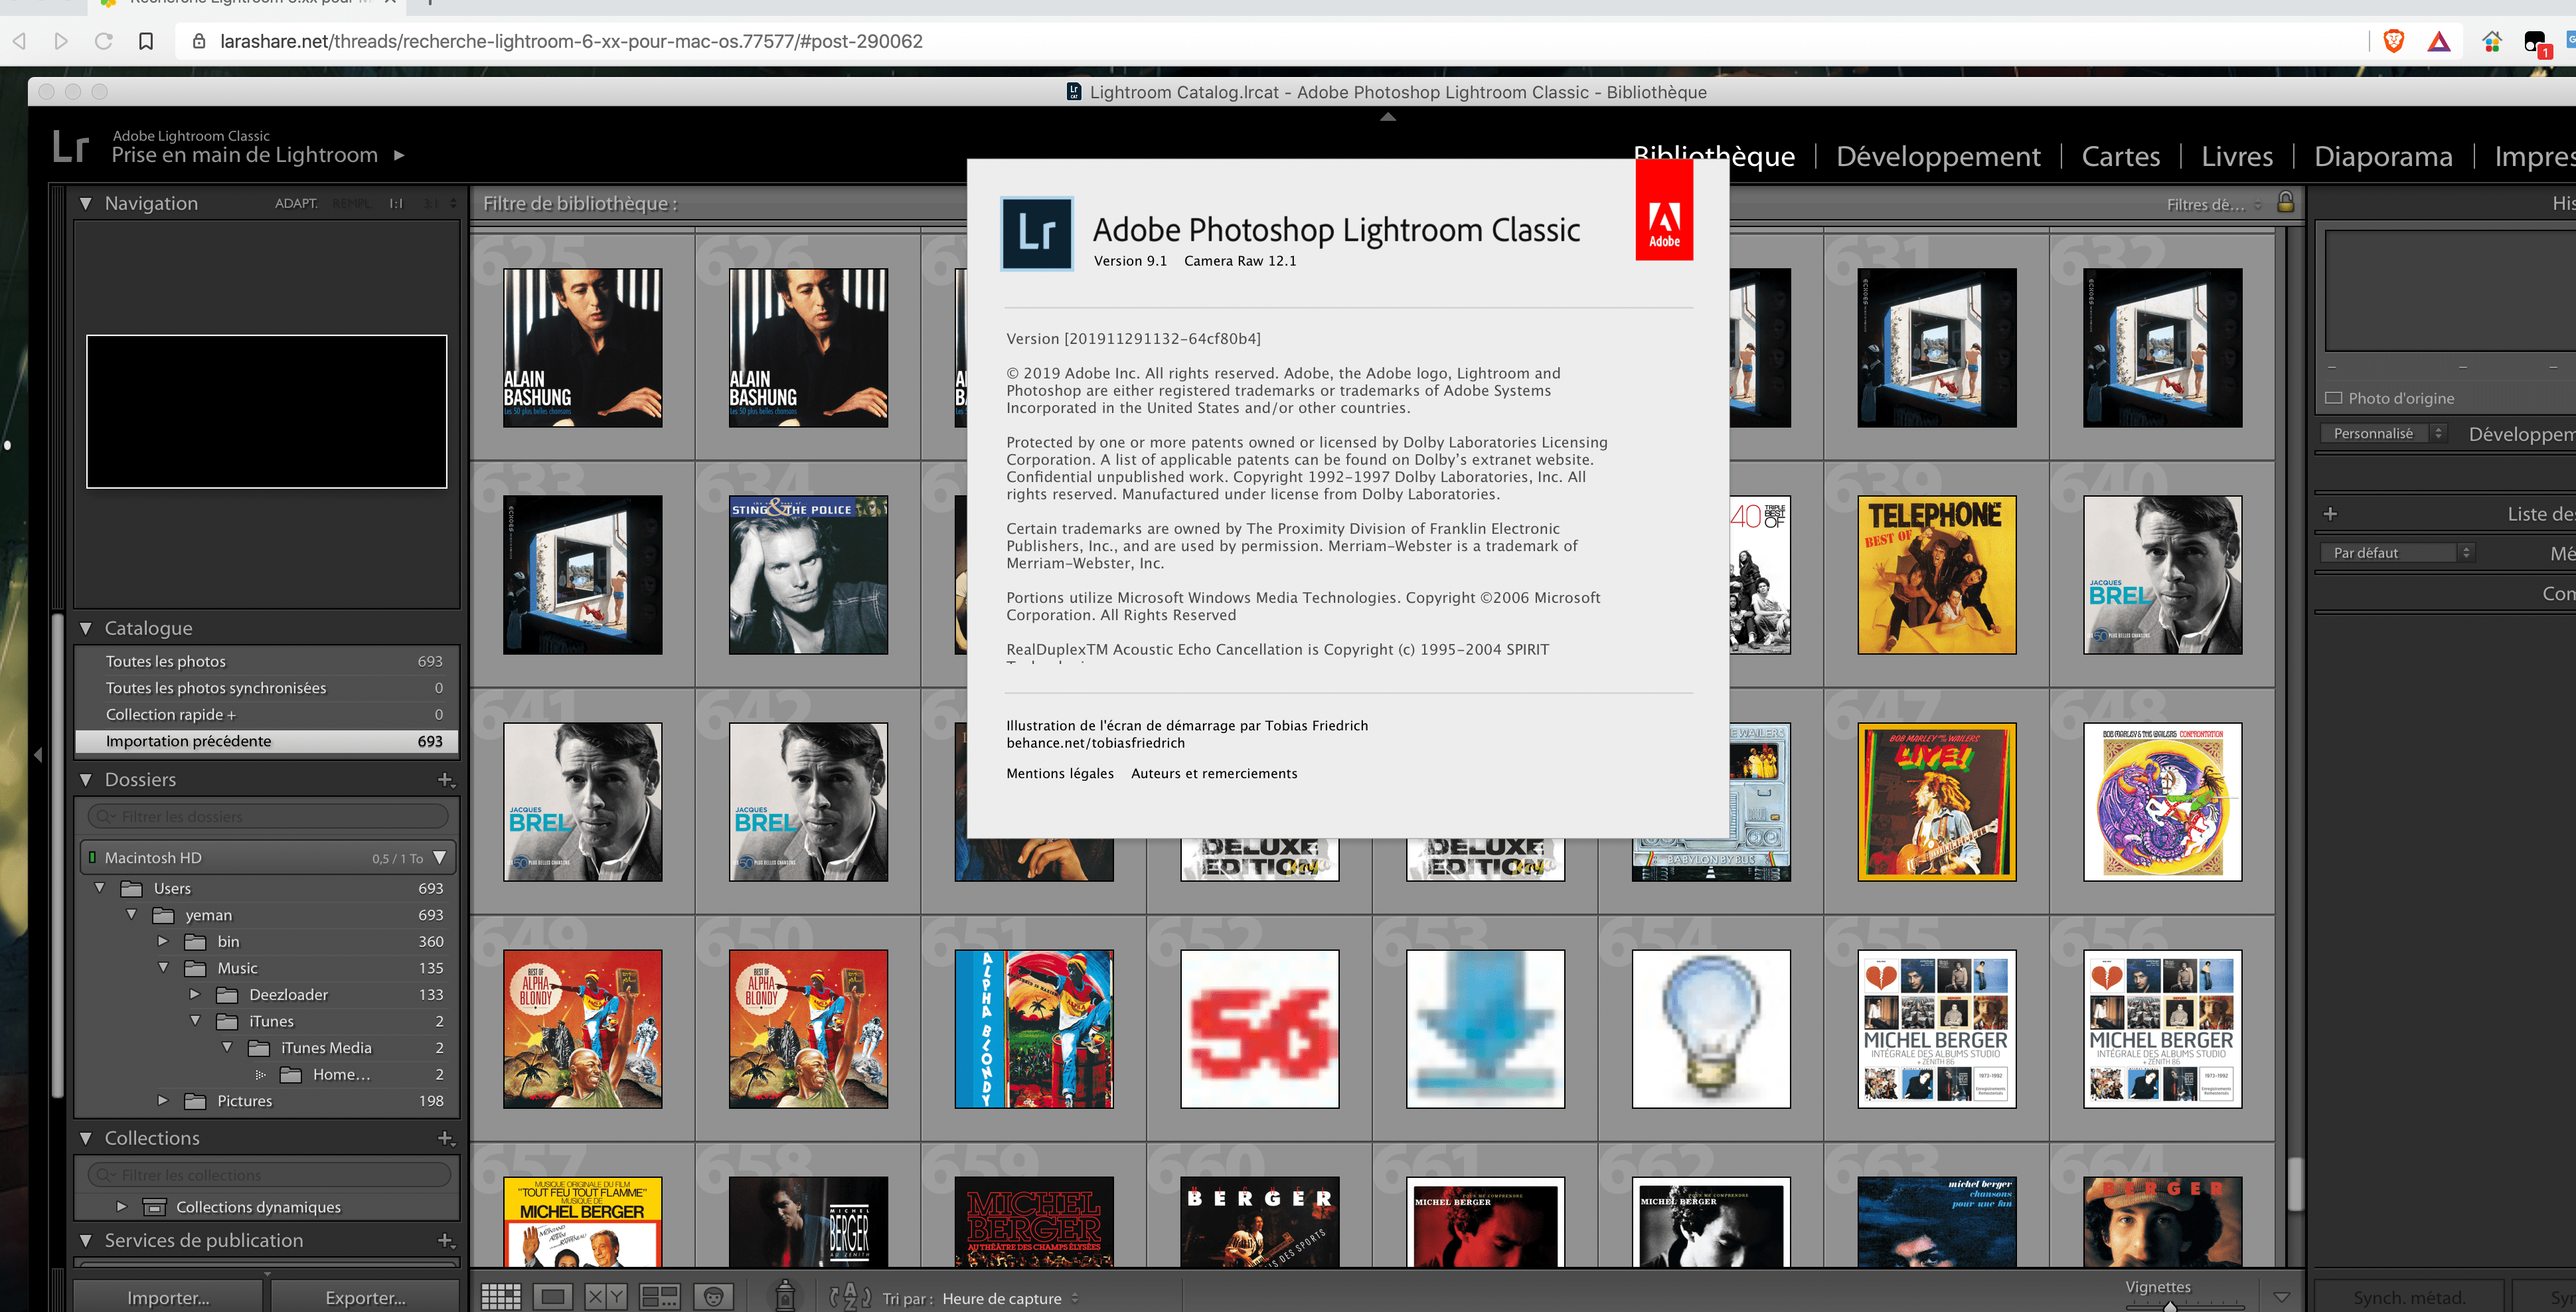Add a new folder with Dossiers plus
This screenshot has width=2576, height=1312.
pyautogui.click(x=445, y=779)
